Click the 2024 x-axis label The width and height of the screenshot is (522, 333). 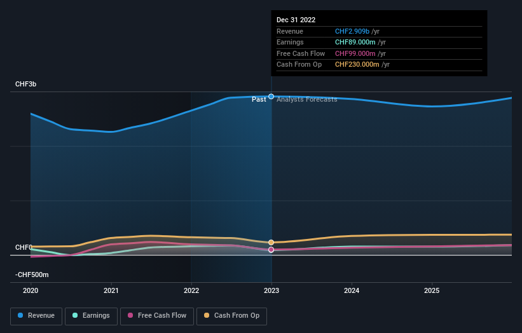pyautogui.click(x=352, y=290)
